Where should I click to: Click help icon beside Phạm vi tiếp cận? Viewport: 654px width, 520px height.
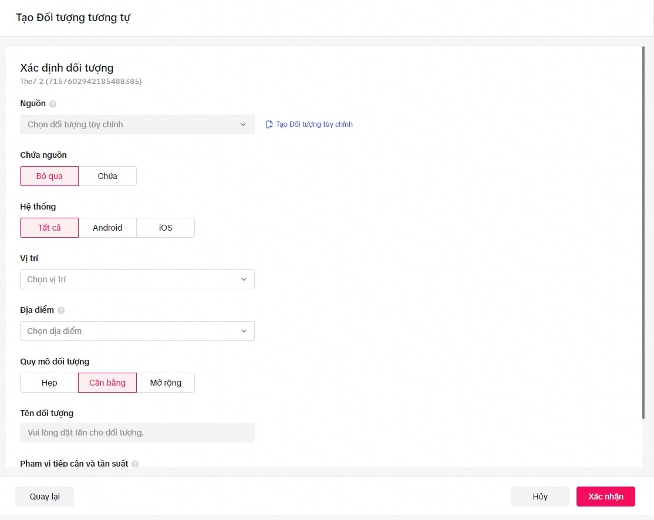135,464
